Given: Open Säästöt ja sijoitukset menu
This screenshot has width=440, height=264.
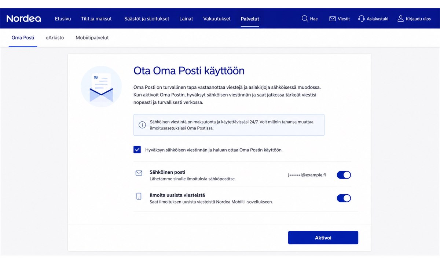Looking at the screenshot, I should pos(147,19).
